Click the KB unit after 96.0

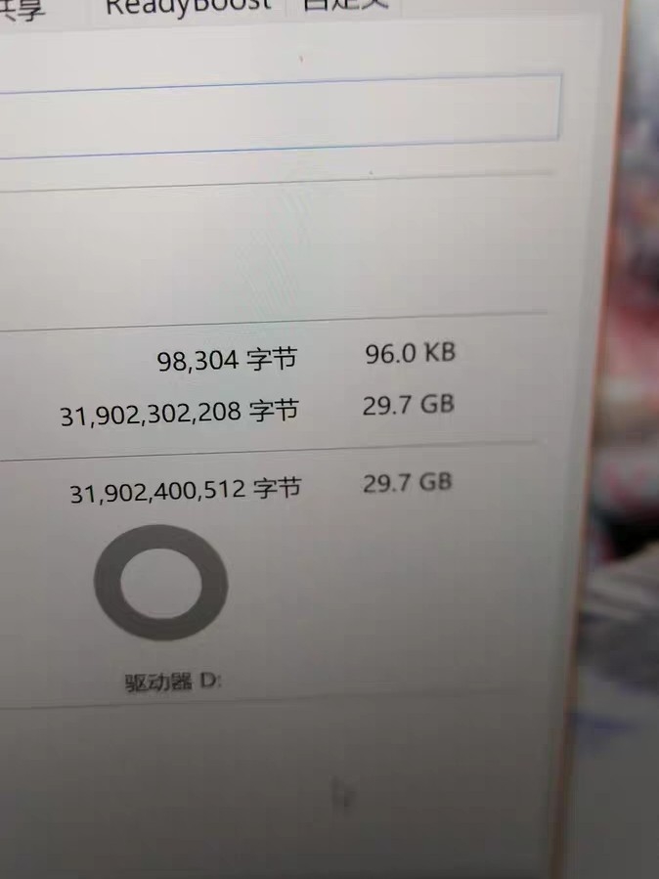(439, 352)
